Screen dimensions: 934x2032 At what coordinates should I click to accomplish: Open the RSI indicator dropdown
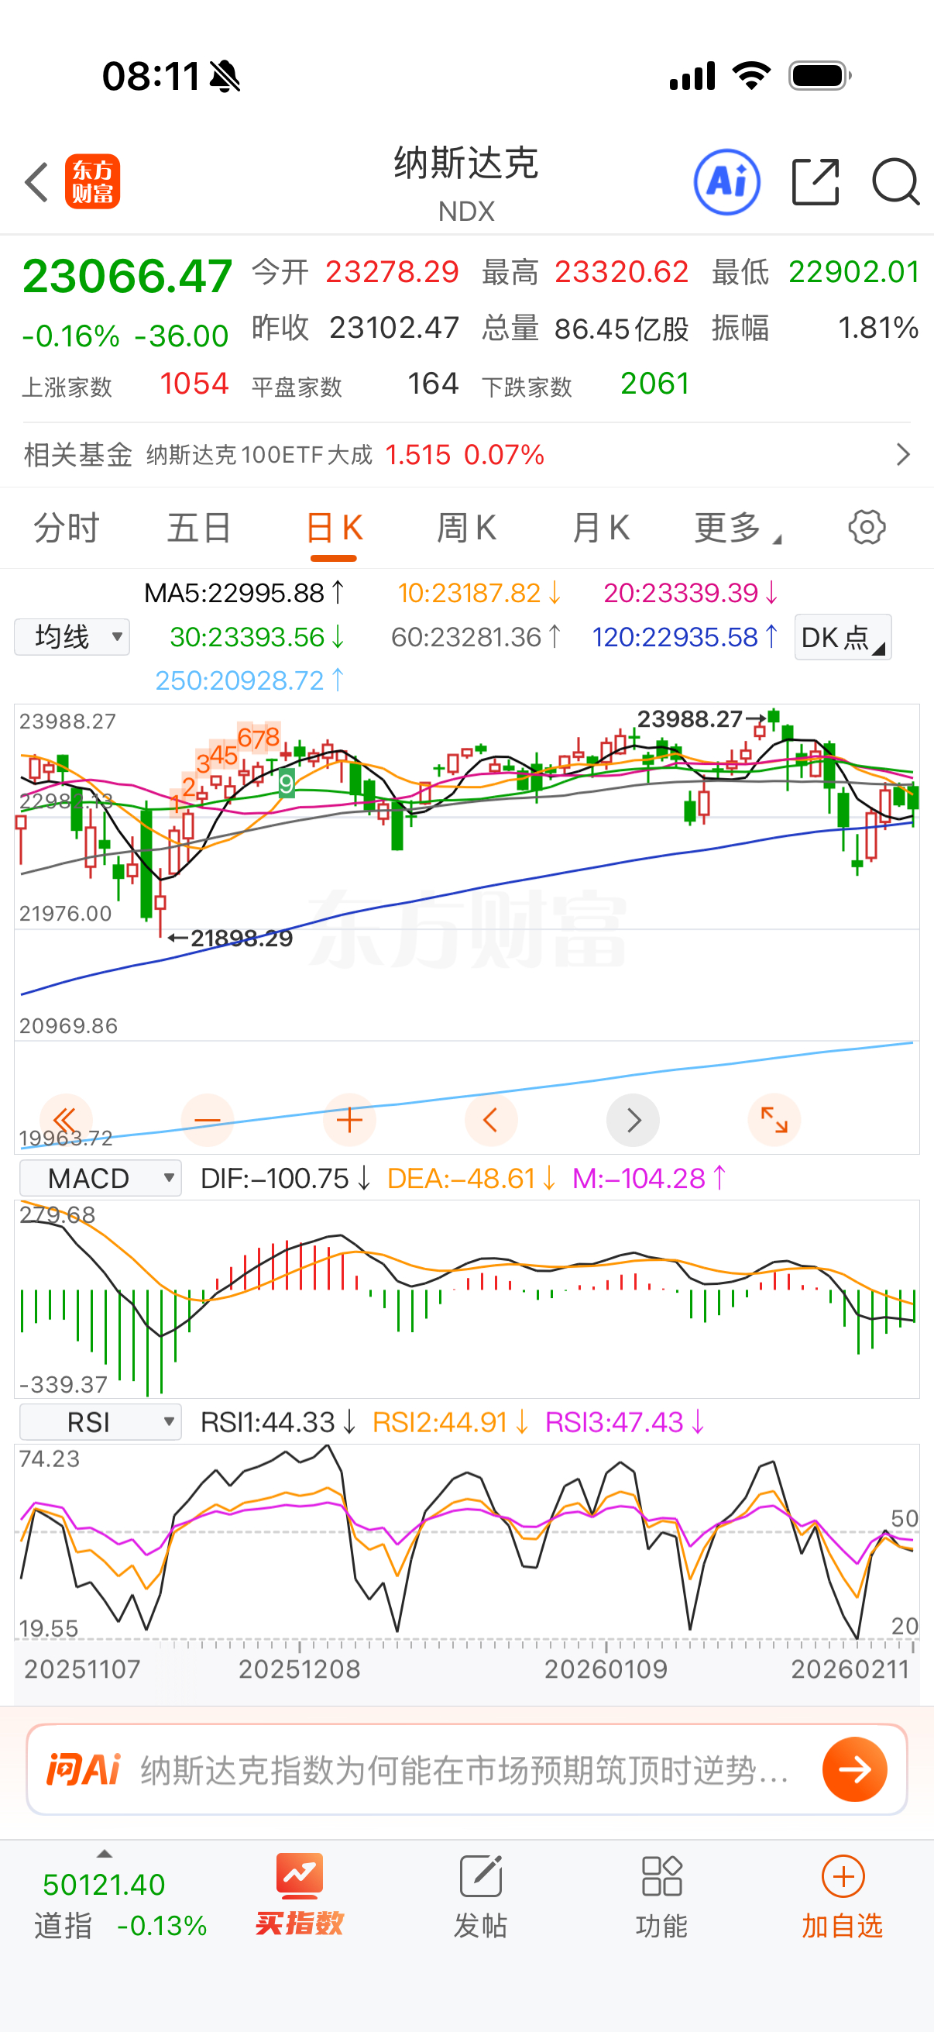click(100, 1421)
